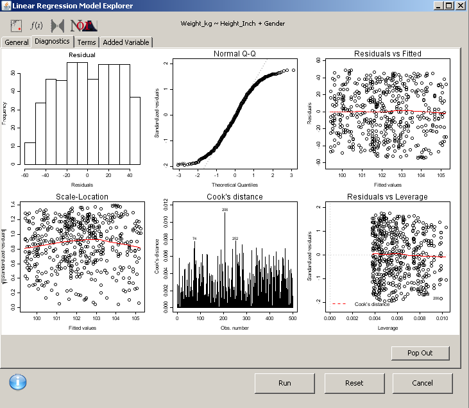This screenshot has width=469, height=408.
Task: Click the gray bowtie-shaped toolbar icon
Action: click(x=58, y=26)
